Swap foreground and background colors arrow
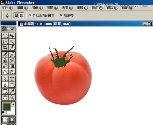Screen dimensions: 153x125 [13, 104]
